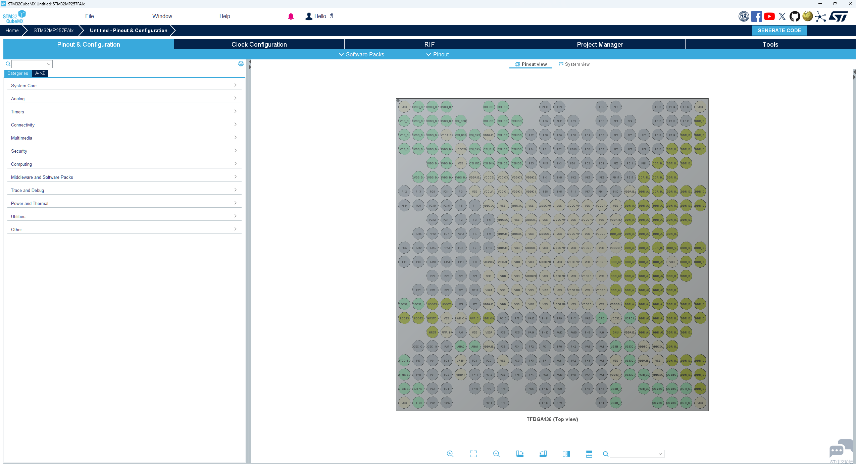Image resolution: width=856 pixels, height=467 pixels.
Task: Open the Facebook link icon
Action: [756, 16]
